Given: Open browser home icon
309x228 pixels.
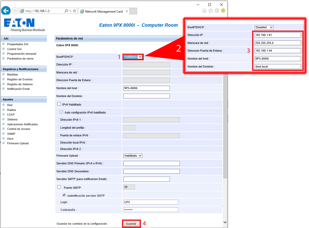Looking at the screenshot, I should click(x=204, y=11).
